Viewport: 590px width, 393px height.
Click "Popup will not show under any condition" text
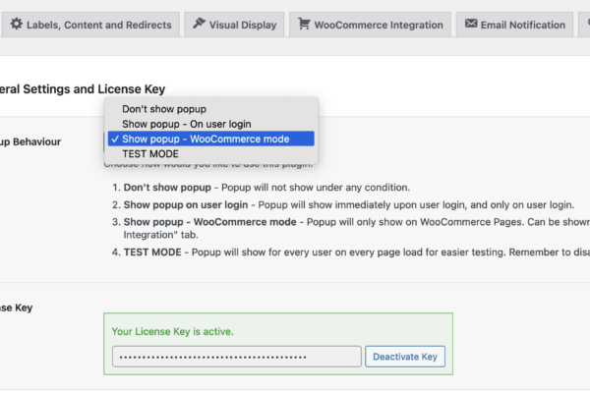click(316, 188)
